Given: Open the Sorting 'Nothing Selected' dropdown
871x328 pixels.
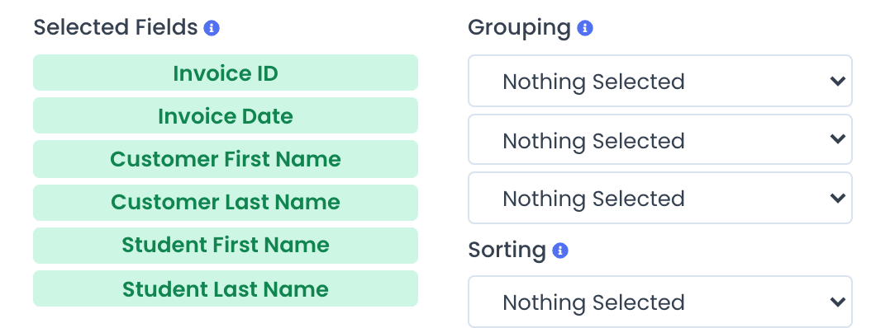Looking at the screenshot, I should 660,302.
